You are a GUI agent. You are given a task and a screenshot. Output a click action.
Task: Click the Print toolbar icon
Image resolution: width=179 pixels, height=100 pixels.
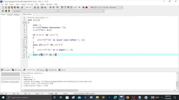(x=22, y=7)
